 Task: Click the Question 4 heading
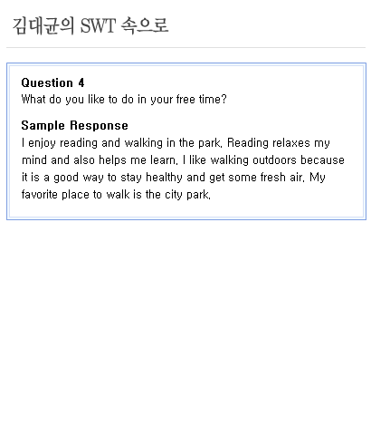[52, 82]
